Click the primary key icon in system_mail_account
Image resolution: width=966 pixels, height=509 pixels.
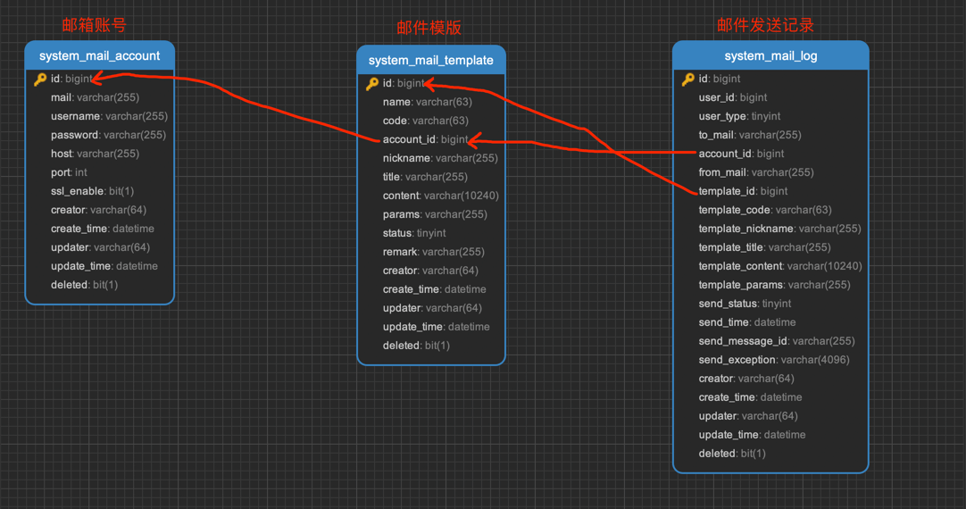coord(40,79)
